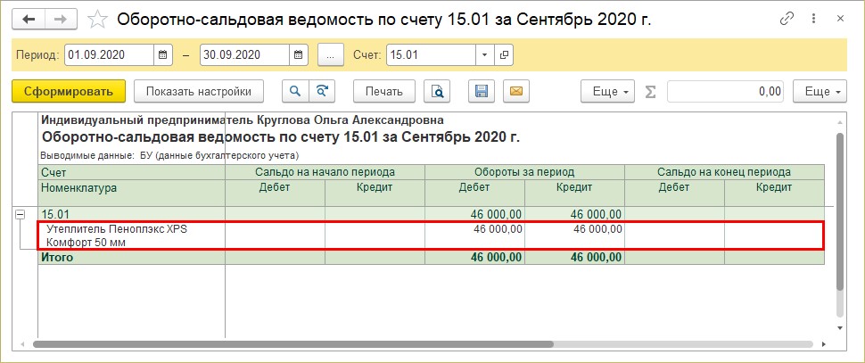865x363 pixels.
Task: Copy link using the chain icon
Action: 787,19
